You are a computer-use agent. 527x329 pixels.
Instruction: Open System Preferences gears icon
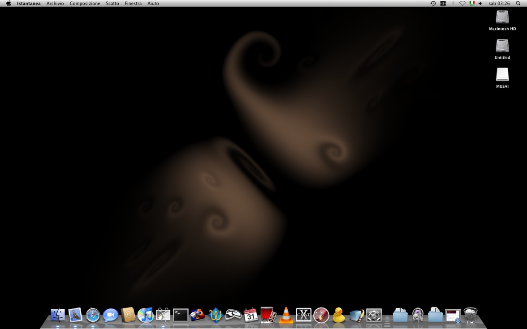coord(374,315)
